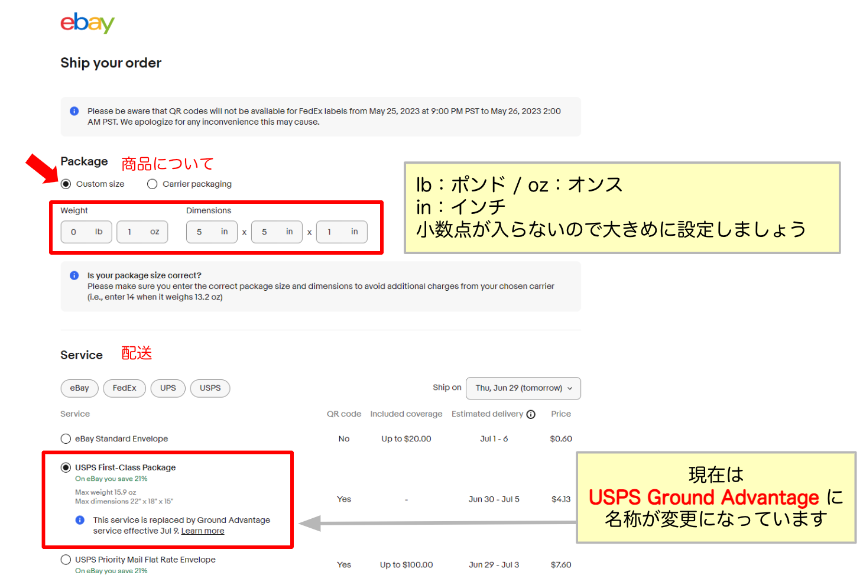Click the third dimension input showing 1 in
This screenshot has width=863, height=585.
[342, 232]
